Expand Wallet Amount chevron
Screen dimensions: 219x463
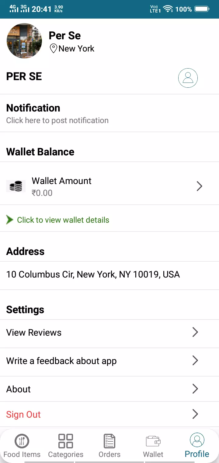click(199, 186)
